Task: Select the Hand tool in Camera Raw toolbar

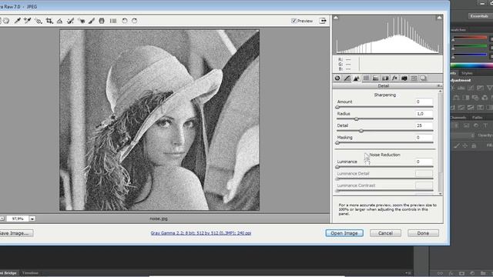Action: pyautogui.click(x=6, y=21)
